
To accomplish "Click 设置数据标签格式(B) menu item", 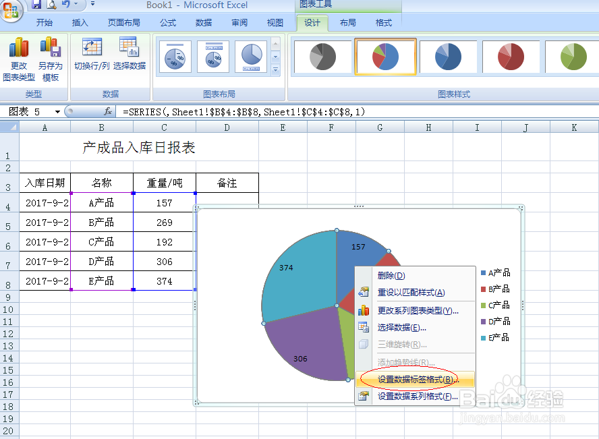I will (x=416, y=380).
